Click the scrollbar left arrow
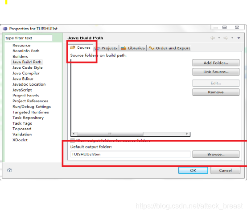 coord(74,134)
